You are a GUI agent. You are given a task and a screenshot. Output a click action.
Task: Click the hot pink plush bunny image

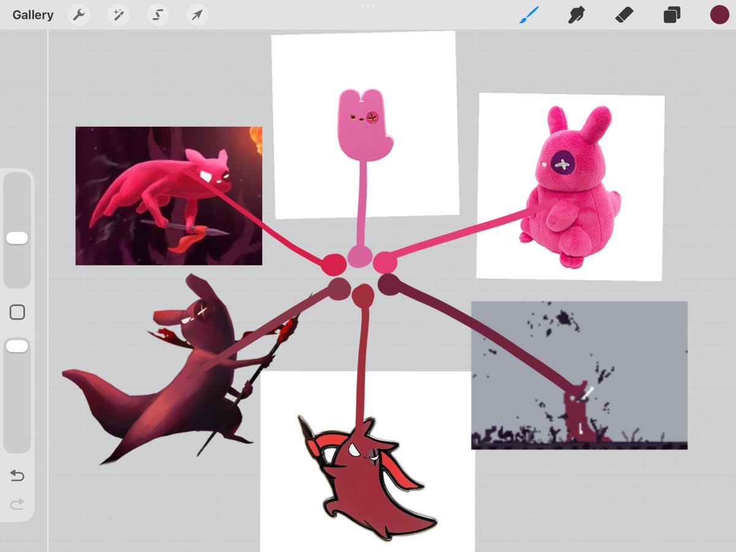(x=570, y=186)
